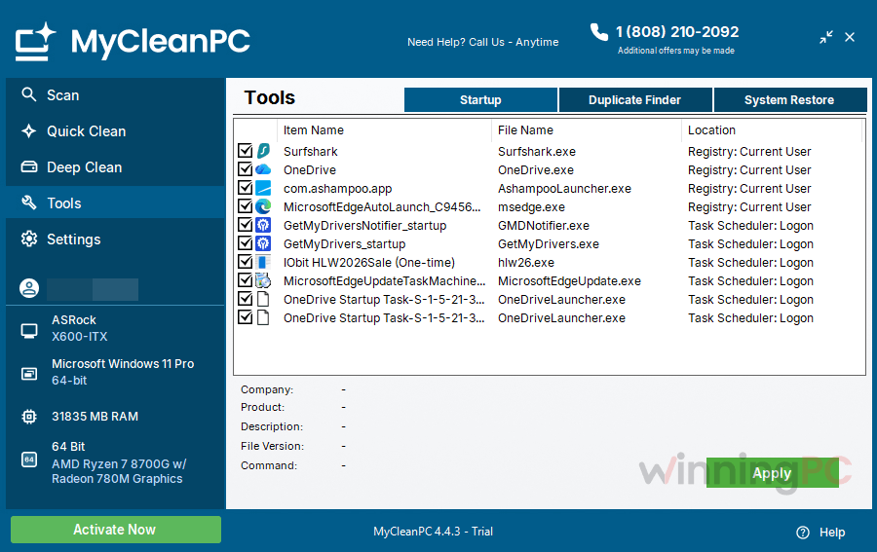
Task: Click the Help link
Action: pos(832,533)
